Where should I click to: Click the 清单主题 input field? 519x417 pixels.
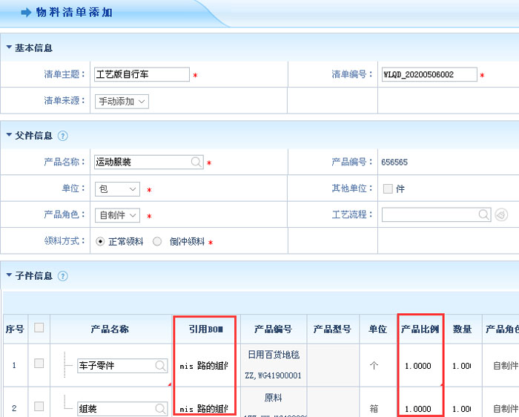142,74
